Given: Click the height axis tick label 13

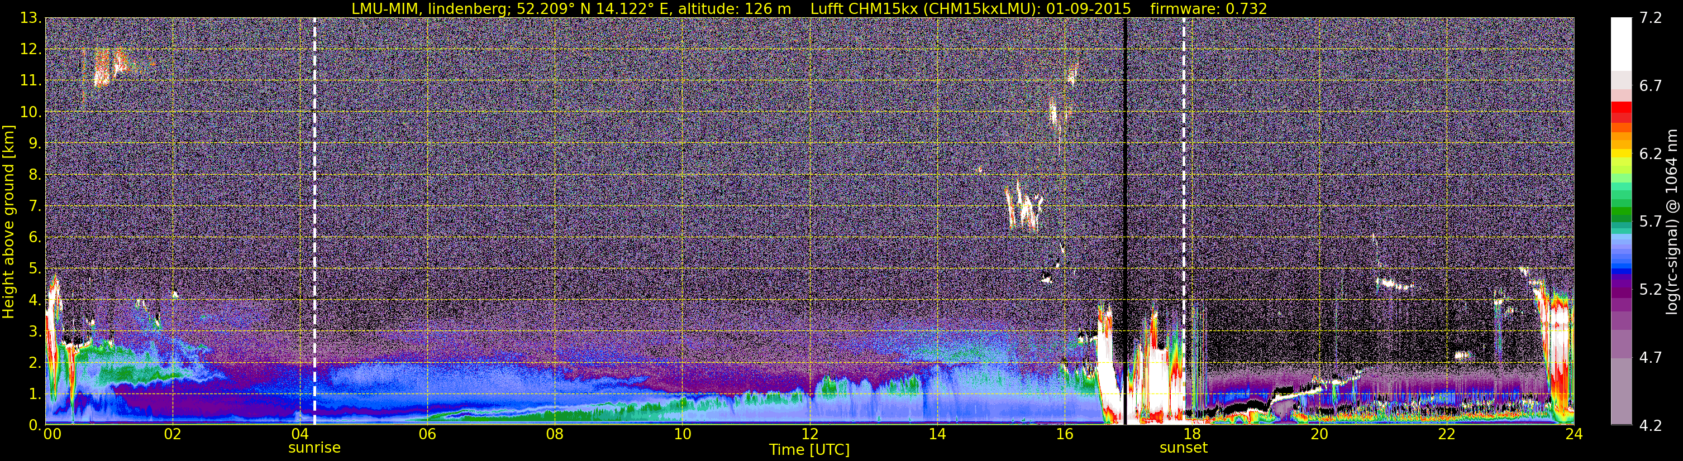Looking at the screenshot, I should [x=30, y=18].
